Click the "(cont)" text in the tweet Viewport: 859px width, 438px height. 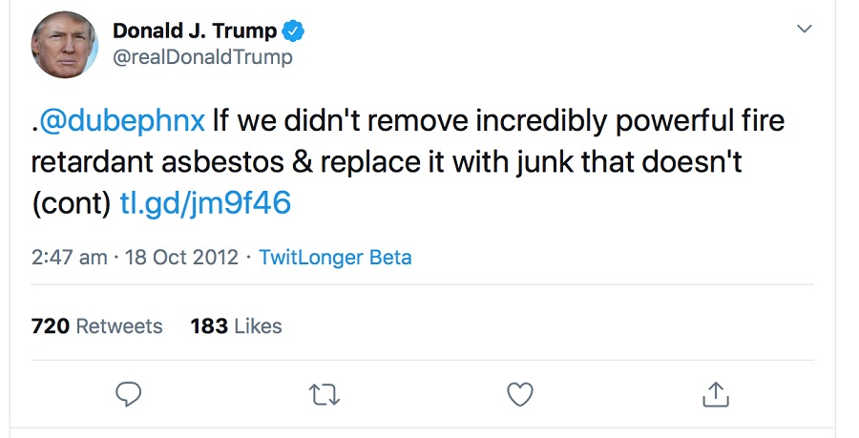click(x=71, y=202)
